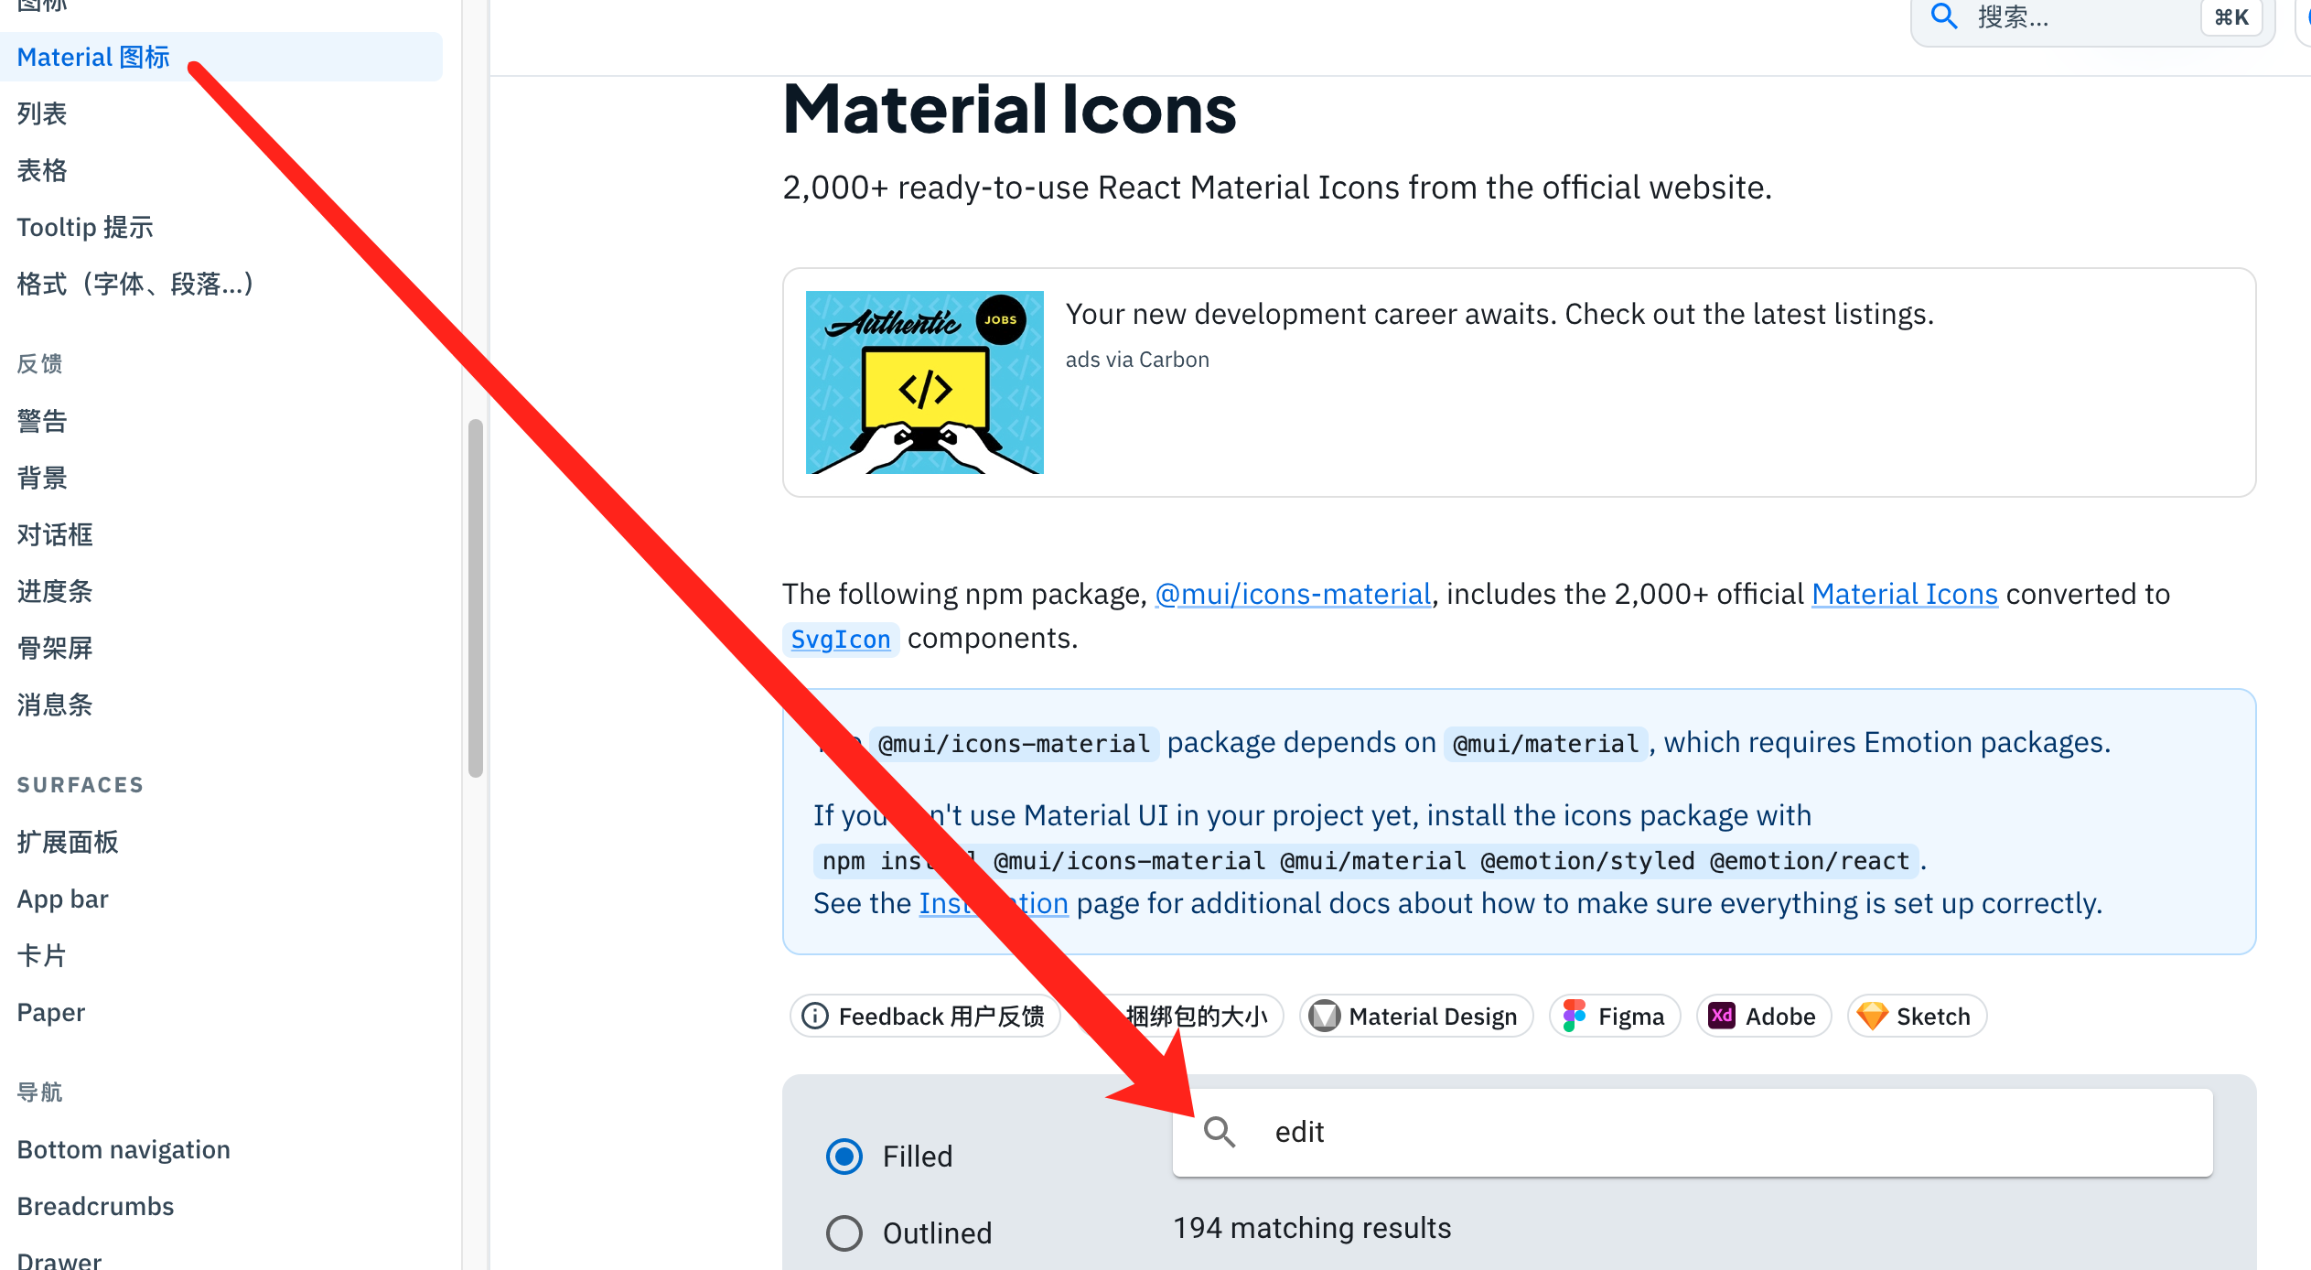Open the @mui/icons-material link

pyautogui.click(x=1293, y=594)
